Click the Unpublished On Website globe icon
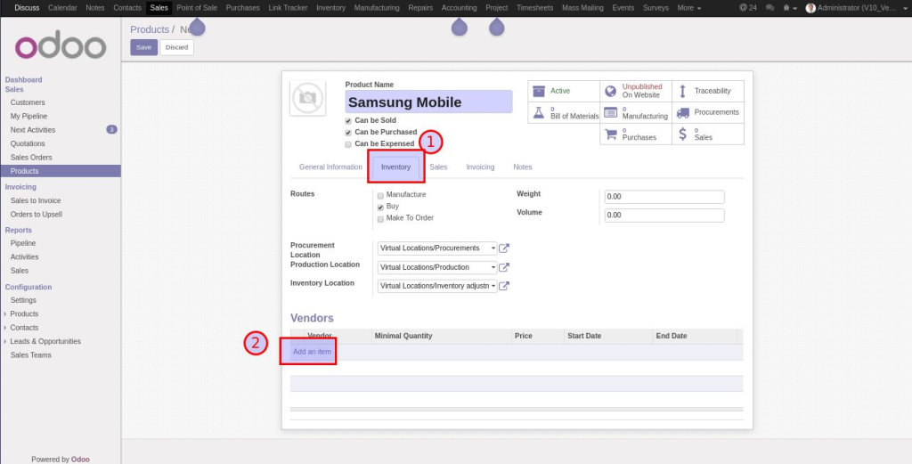912x464 pixels. (610, 91)
